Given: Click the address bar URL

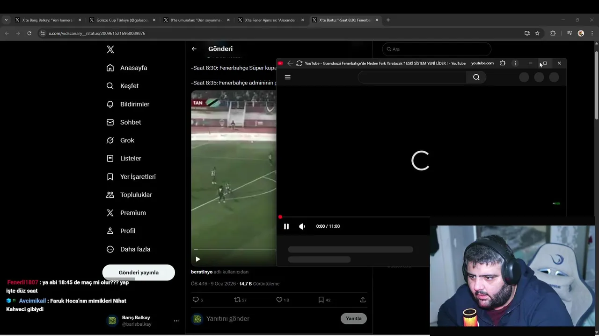Looking at the screenshot, I should [97, 34].
